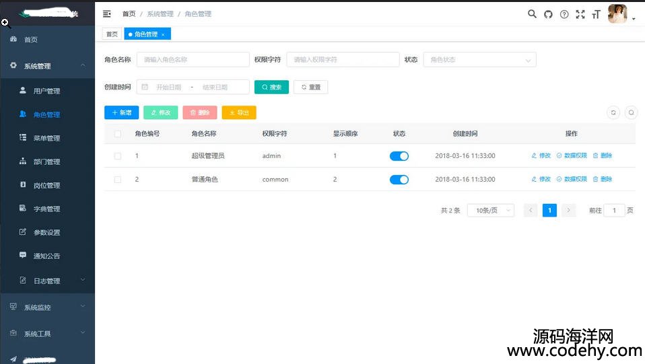Click the circular search toggle icon above table

[631, 112]
